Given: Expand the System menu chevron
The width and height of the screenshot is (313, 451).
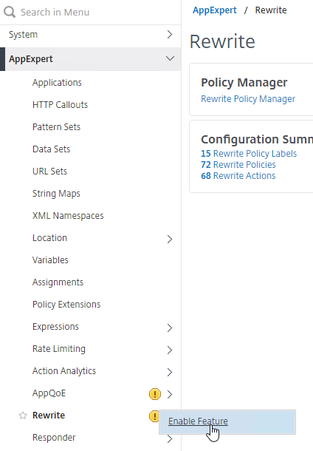Looking at the screenshot, I should [170, 35].
